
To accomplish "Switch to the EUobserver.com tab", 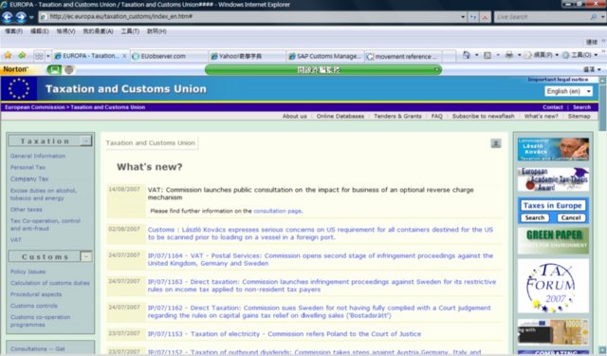I will point(169,56).
